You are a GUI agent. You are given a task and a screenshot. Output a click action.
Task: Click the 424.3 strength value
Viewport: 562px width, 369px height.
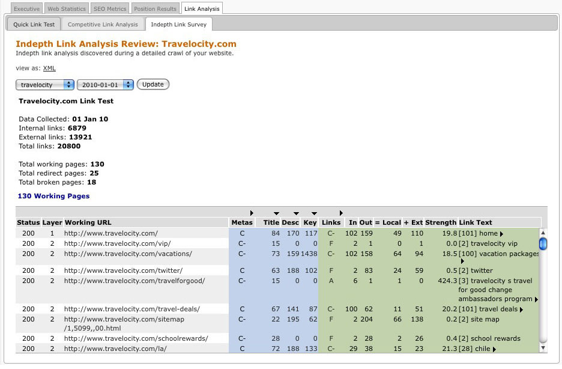pyautogui.click(x=447, y=281)
